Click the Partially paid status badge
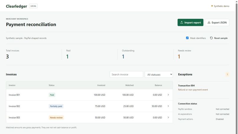Screen dimensions: 238x134 (x=56, y=106)
